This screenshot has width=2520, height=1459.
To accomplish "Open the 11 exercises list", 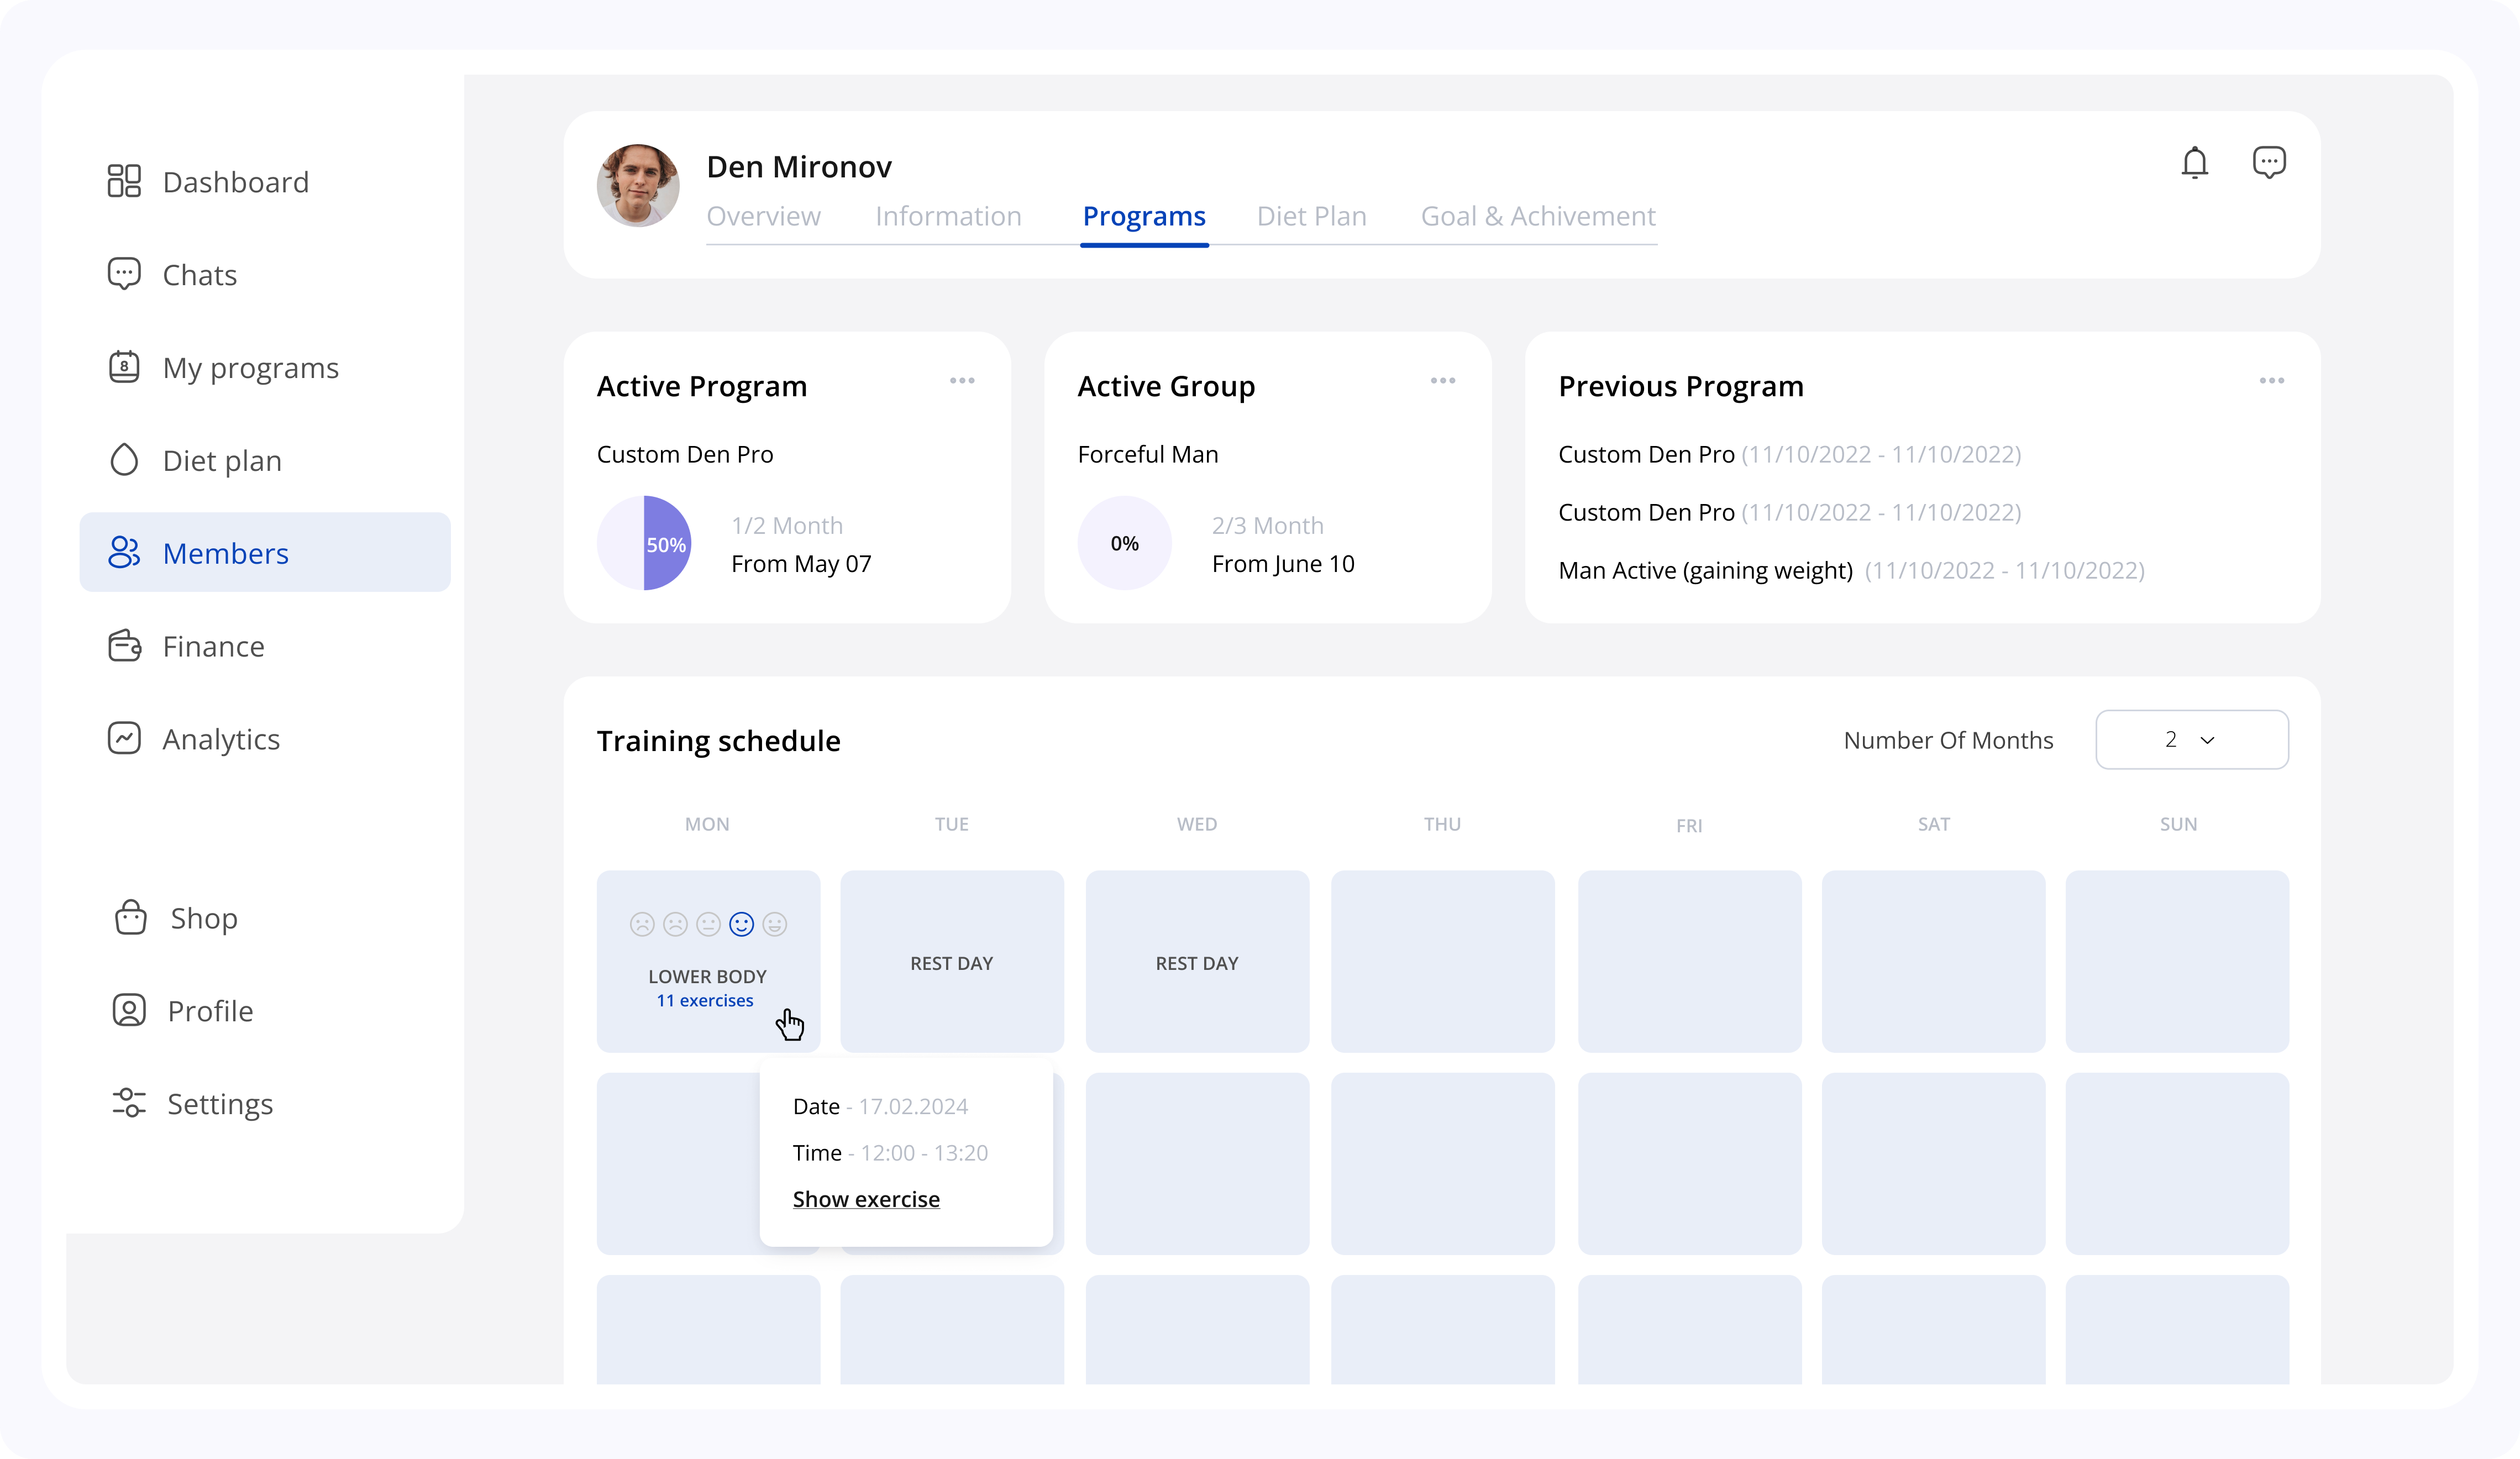I will [x=705, y=1001].
